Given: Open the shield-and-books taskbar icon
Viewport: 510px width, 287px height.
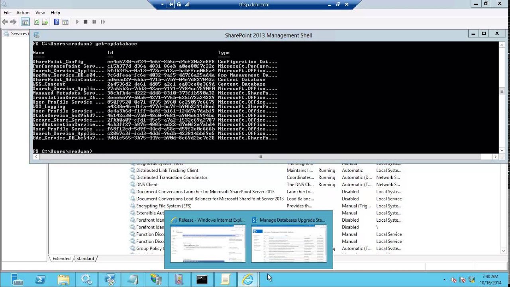Looking at the screenshot, I should 156,279.
